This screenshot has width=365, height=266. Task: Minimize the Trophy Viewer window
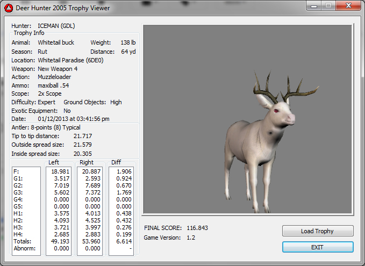(312, 6)
